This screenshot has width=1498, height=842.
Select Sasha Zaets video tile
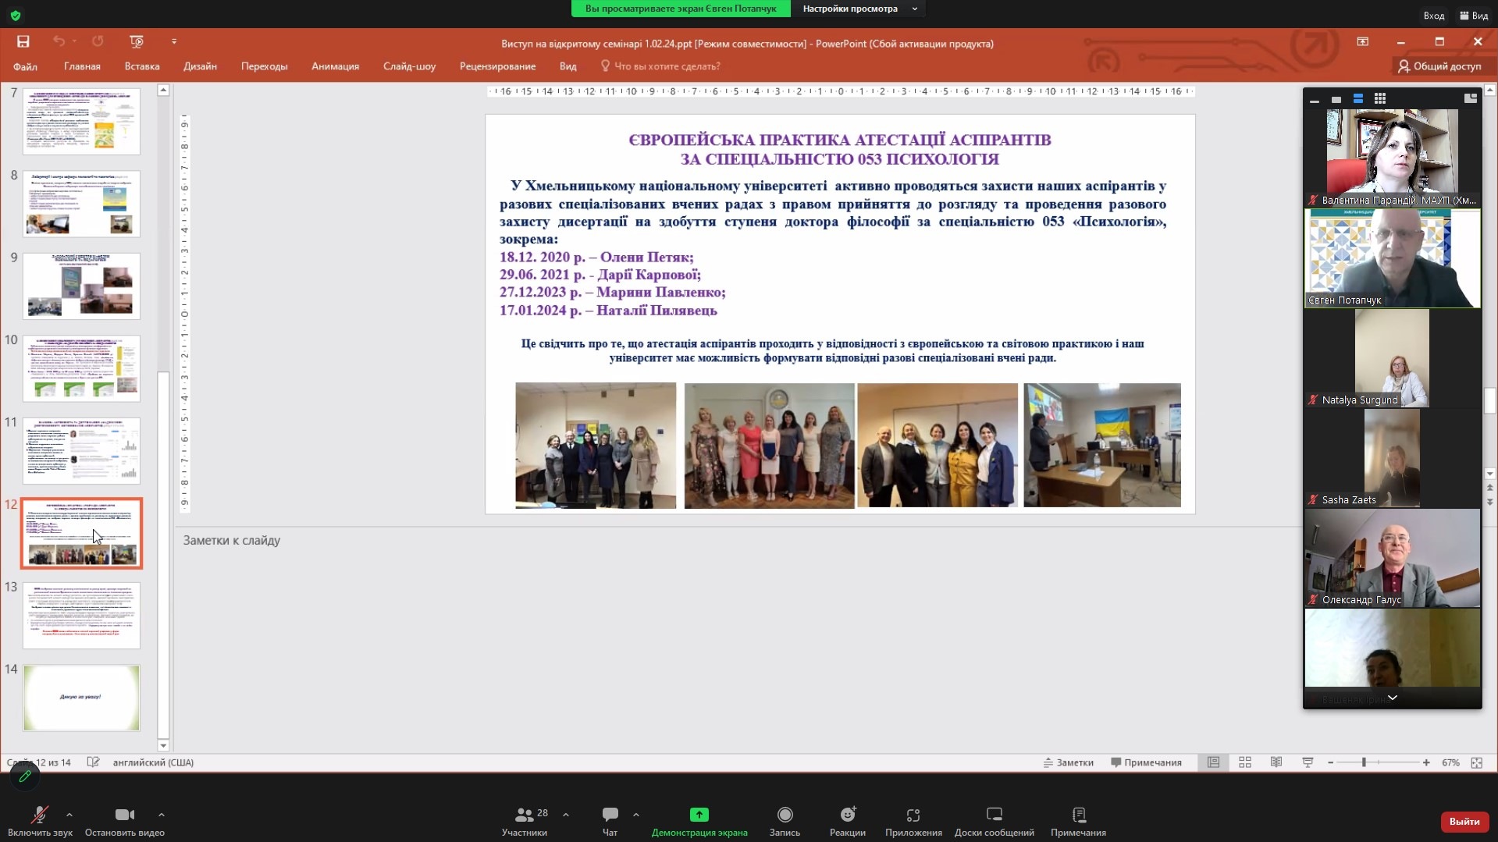pos(1393,458)
